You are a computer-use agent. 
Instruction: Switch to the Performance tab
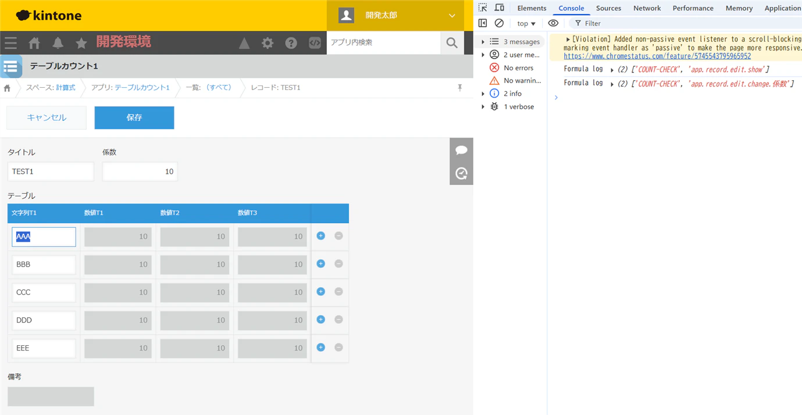693,8
